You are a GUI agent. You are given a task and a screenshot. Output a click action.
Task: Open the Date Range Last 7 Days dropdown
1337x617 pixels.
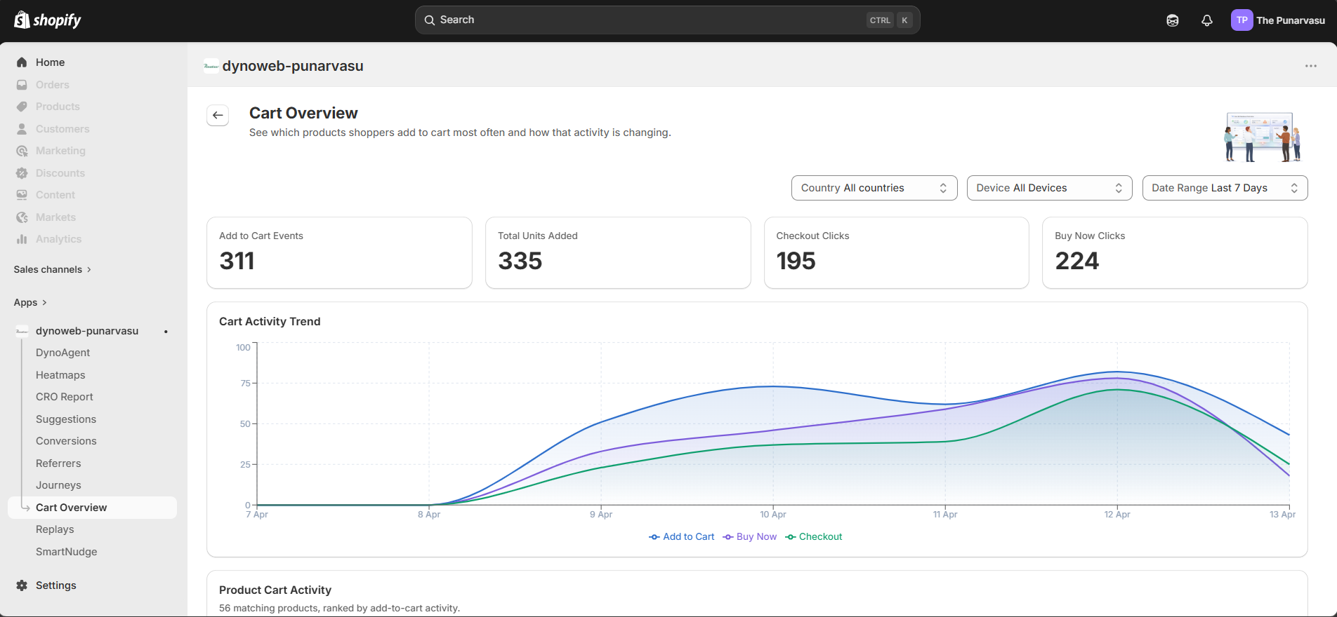click(x=1225, y=188)
